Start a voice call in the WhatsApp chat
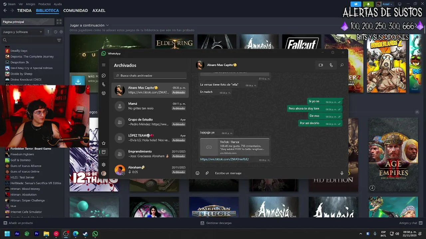The image size is (426, 239). coord(331,65)
